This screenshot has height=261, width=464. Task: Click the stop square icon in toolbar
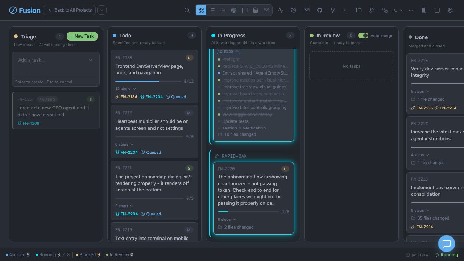tap(437, 10)
